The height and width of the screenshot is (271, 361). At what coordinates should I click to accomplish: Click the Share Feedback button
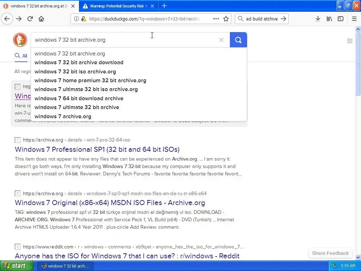click(330, 253)
